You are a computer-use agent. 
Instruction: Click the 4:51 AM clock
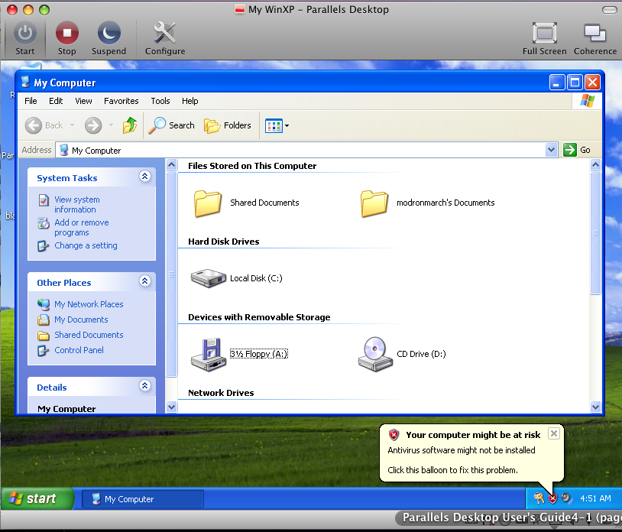[x=595, y=498]
